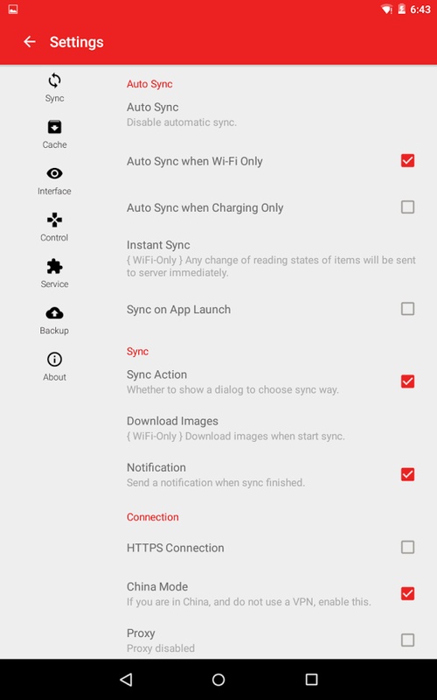Open the About info icon

coord(54,360)
